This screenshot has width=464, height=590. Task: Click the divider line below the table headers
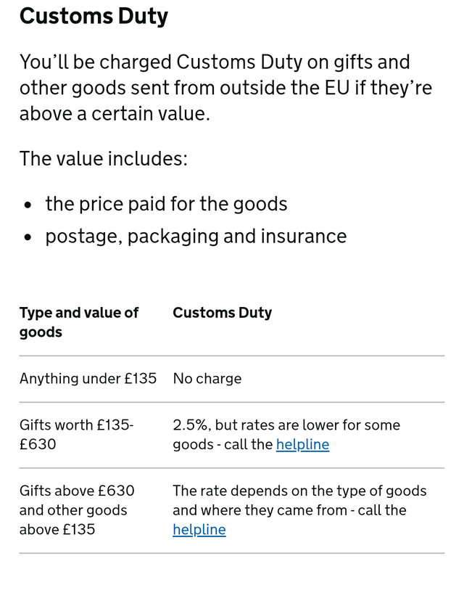pyautogui.click(x=232, y=356)
